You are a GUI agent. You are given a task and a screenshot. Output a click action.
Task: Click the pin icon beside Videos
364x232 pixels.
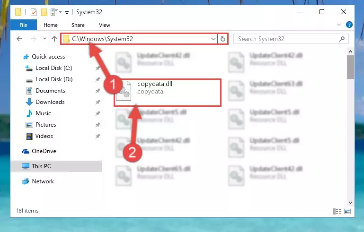[x=98, y=136]
